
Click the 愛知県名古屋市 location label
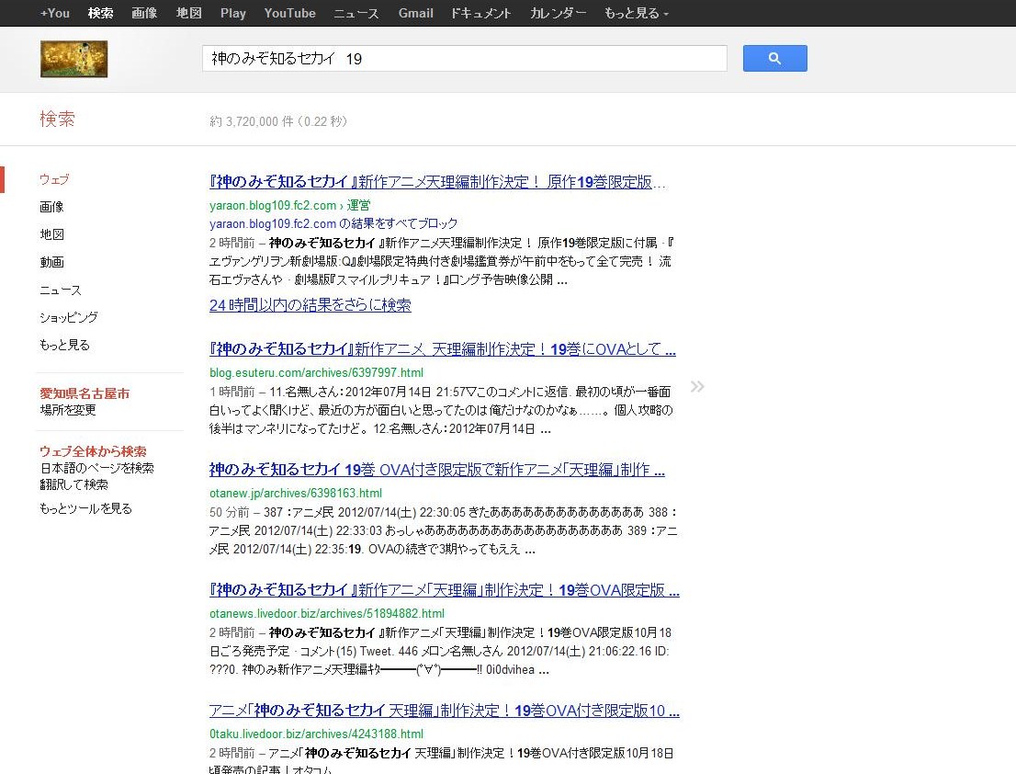click(85, 393)
